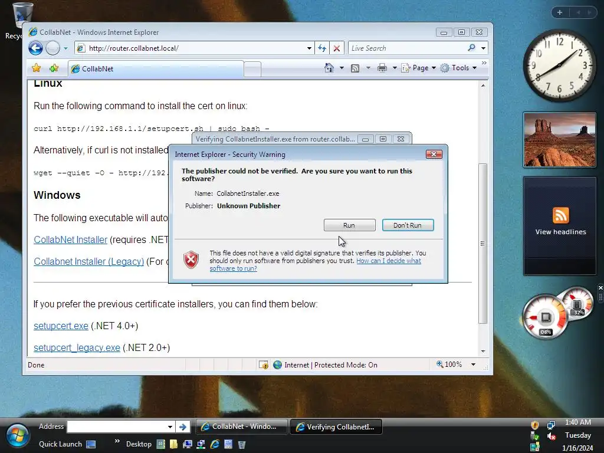Viewport: 604px width, 453px height.
Task: Click the zoom level 100% button
Action: tap(449, 365)
